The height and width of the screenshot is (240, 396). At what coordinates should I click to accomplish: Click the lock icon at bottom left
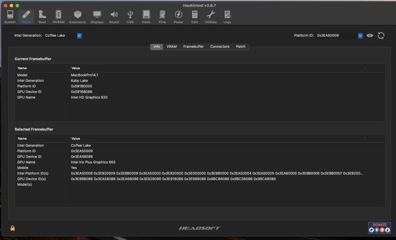pos(12,228)
